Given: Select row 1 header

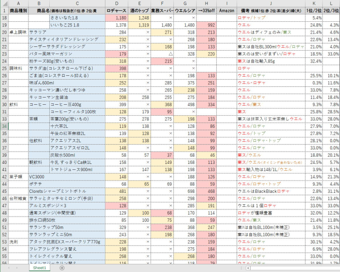Looking at the screenshot, I should click(x=4, y=11).
